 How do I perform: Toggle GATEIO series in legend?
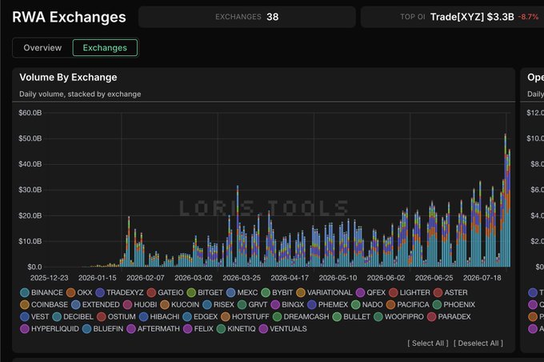[x=165, y=292]
